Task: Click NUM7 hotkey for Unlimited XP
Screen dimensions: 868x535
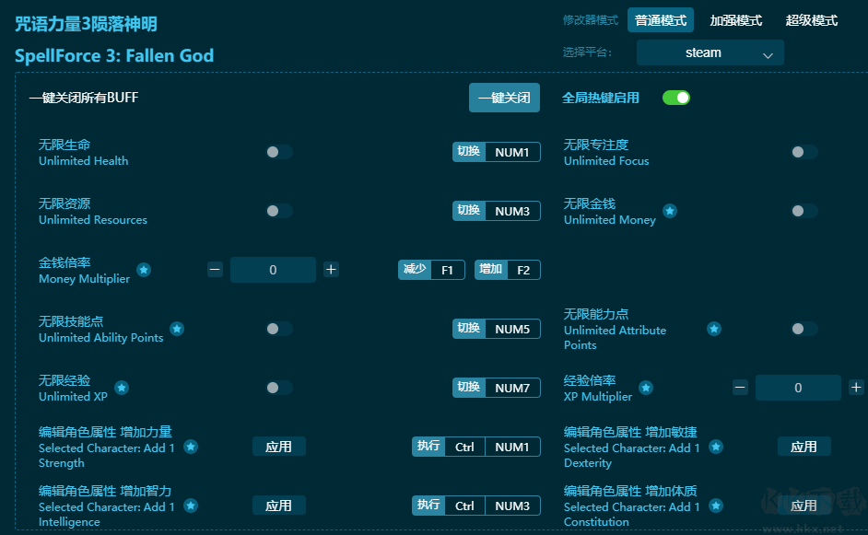Action: click(x=512, y=388)
